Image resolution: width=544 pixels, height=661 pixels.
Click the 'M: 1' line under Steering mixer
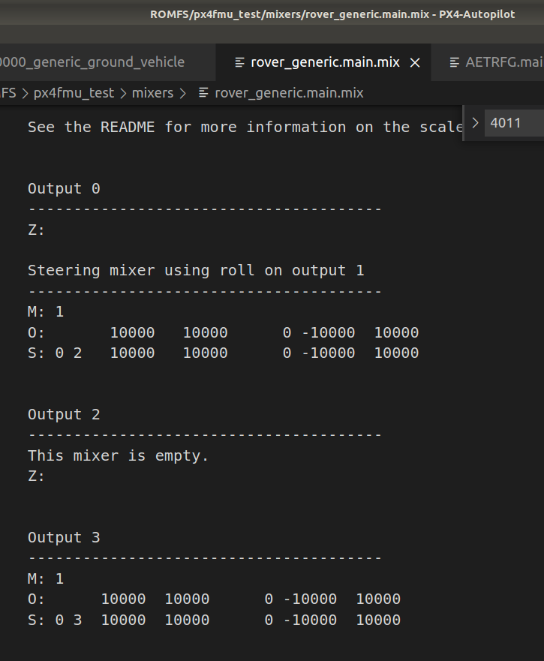pos(46,312)
